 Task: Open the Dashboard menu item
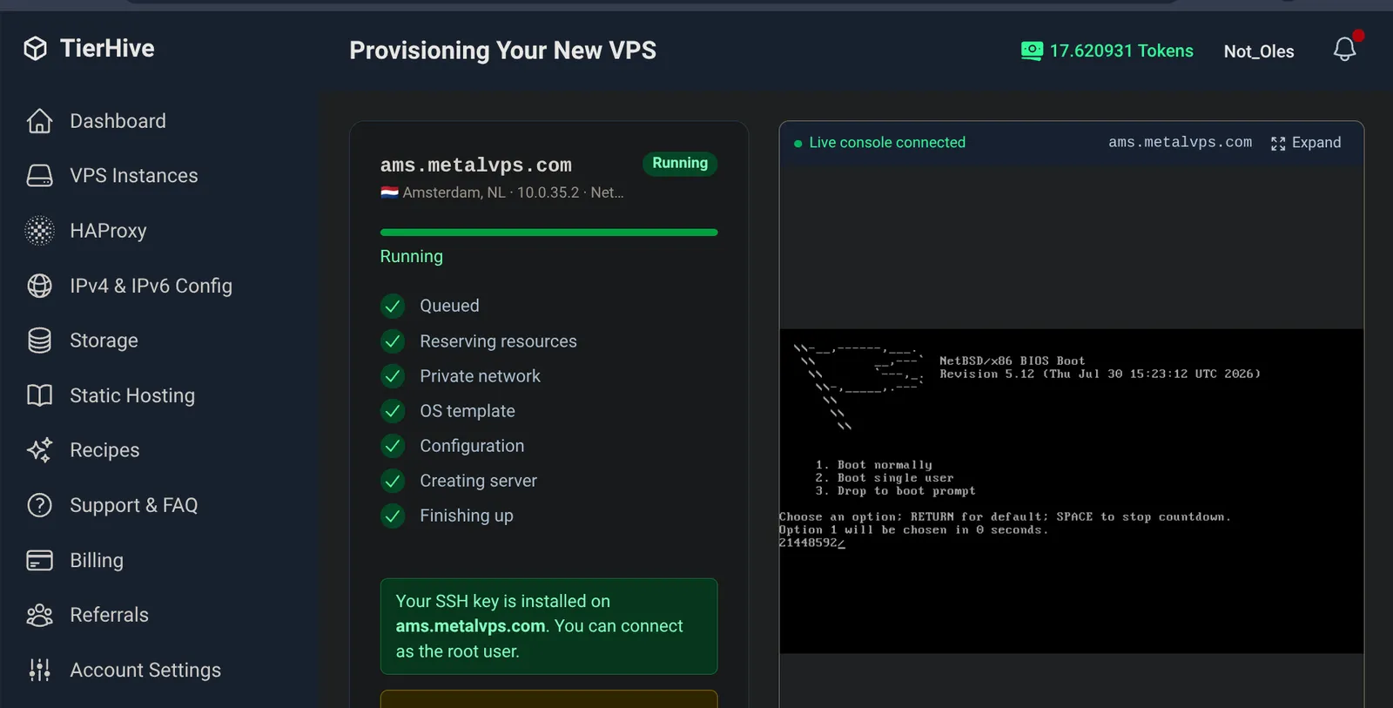tap(118, 121)
